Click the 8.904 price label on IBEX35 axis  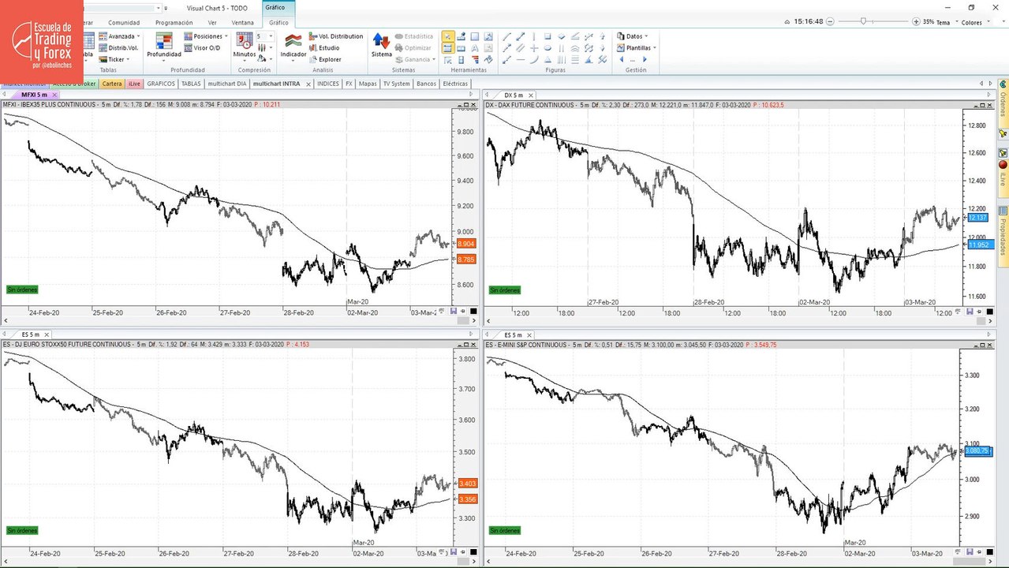465,244
